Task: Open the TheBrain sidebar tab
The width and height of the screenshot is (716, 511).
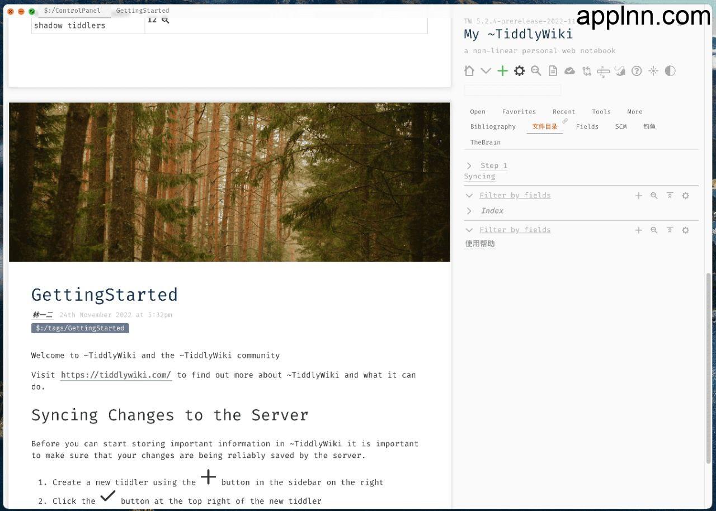Action: pyautogui.click(x=485, y=143)
